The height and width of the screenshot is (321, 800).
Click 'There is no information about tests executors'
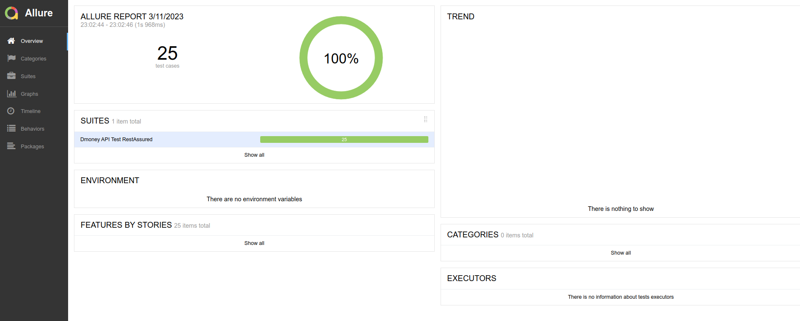[621, 297]
